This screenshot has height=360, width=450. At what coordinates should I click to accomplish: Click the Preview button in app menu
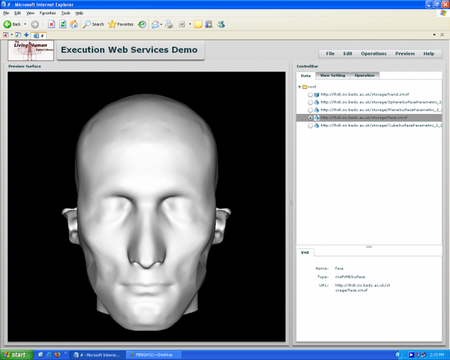[x=404, y=53]
